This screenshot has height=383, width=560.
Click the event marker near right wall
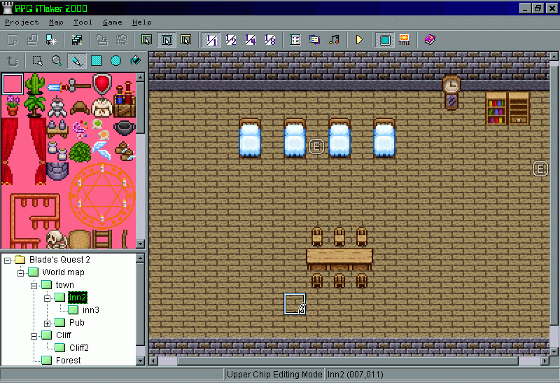[x=540, y=169]
